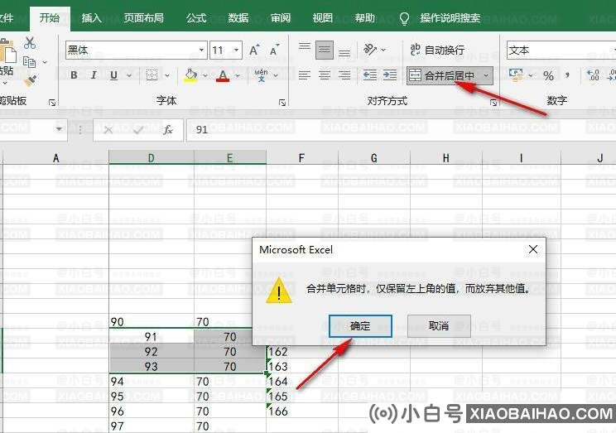Open 剪贴板 dialog launcher
The width and height of the screenshot is (616, 433).
click(x=52, y=102)
